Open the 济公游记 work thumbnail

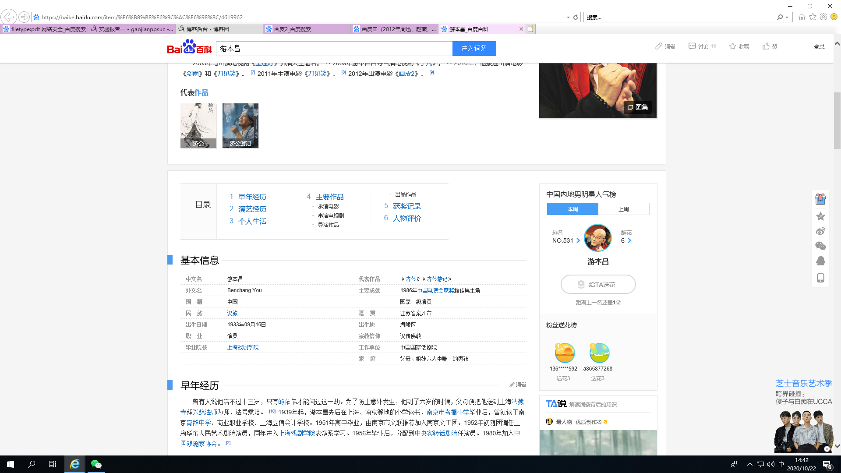click(x=240, y=126)
